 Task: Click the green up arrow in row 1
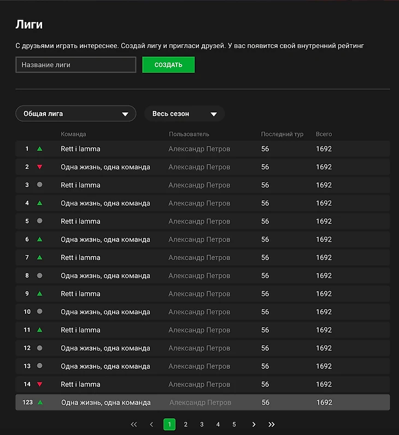(x=39, y=149)
